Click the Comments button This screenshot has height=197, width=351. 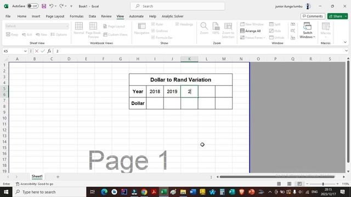click(x=313, y=16)
